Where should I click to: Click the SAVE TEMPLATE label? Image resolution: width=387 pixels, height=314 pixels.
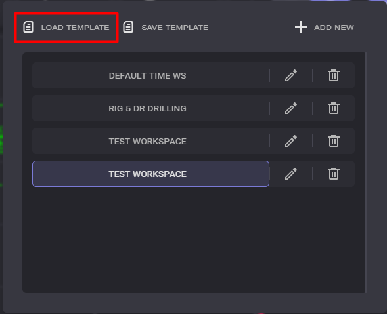175,28
